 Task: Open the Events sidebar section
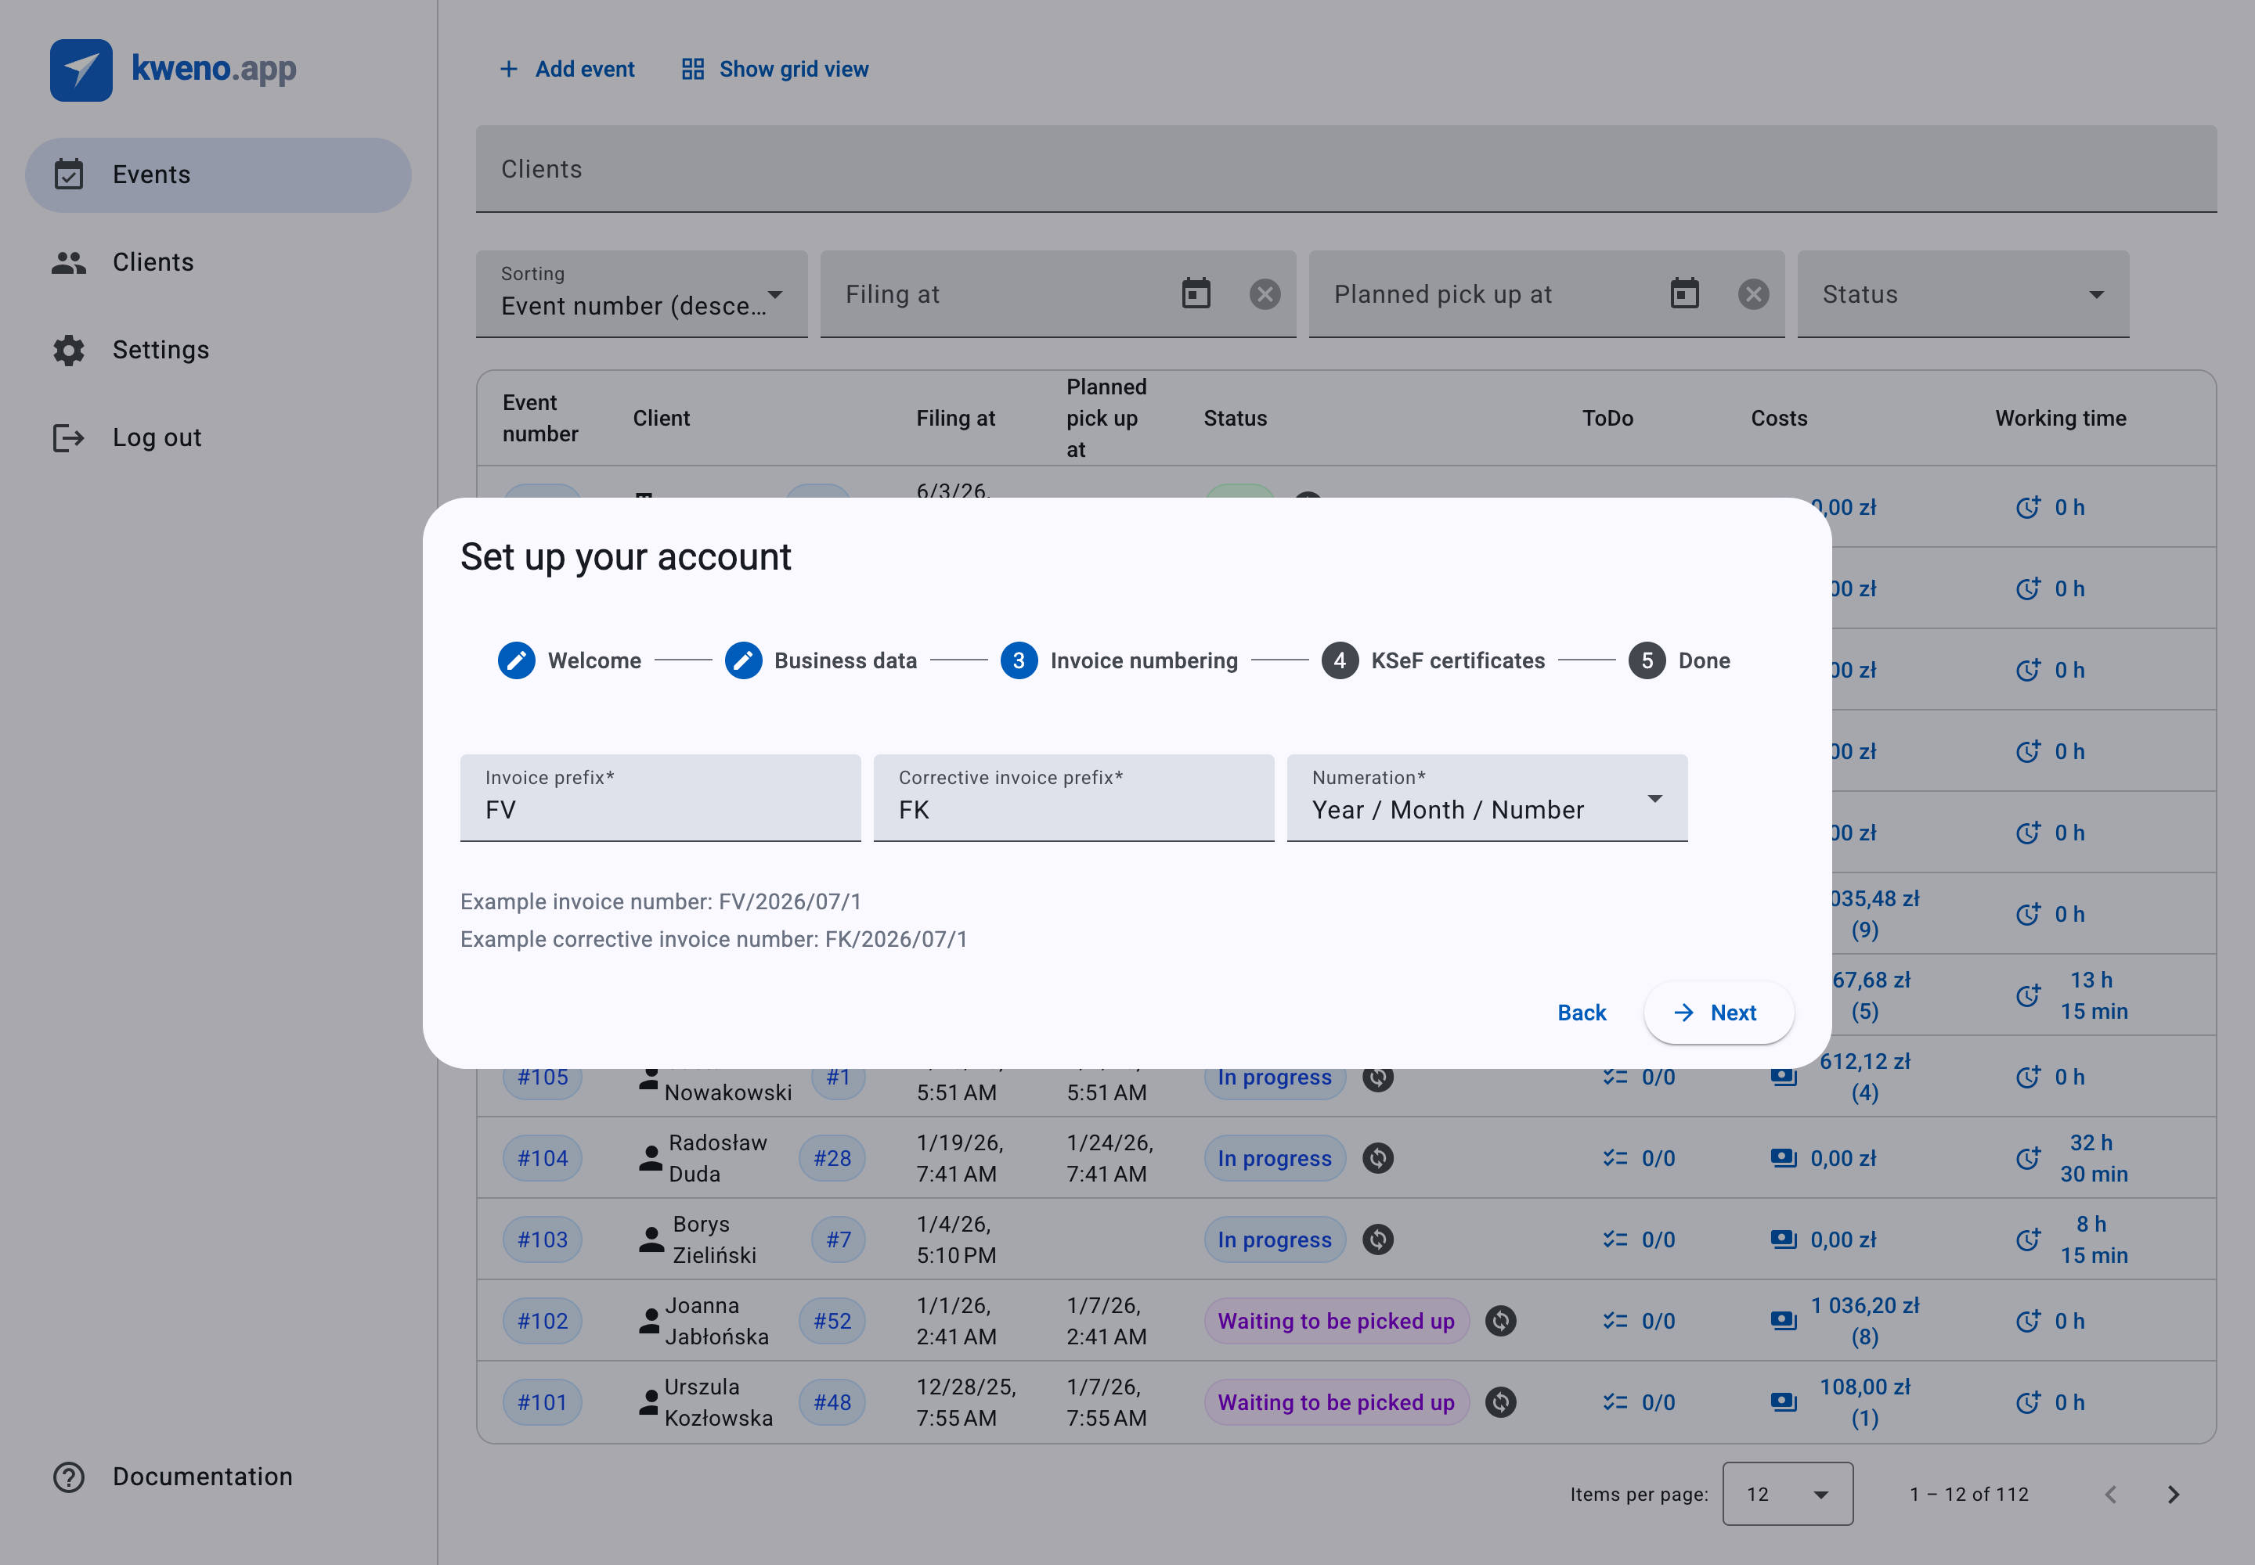point(218,174)
